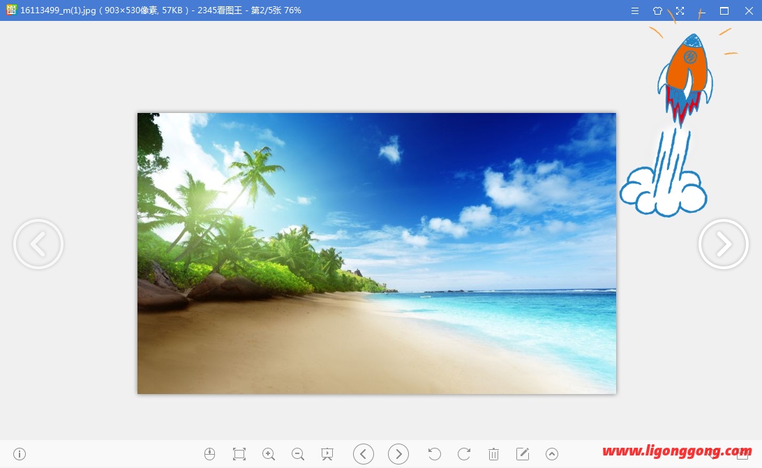The width and height of the screenshot is (762, 468).
Task: Click the large right arrow beside photo
Action: tap(724, 244)
